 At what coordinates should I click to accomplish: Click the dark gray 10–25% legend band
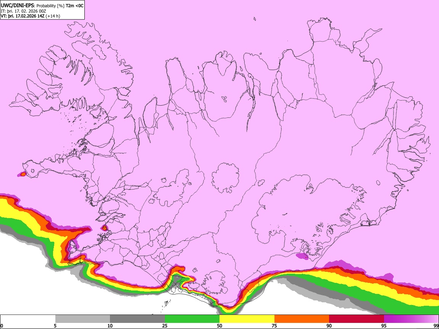[137, 319]
